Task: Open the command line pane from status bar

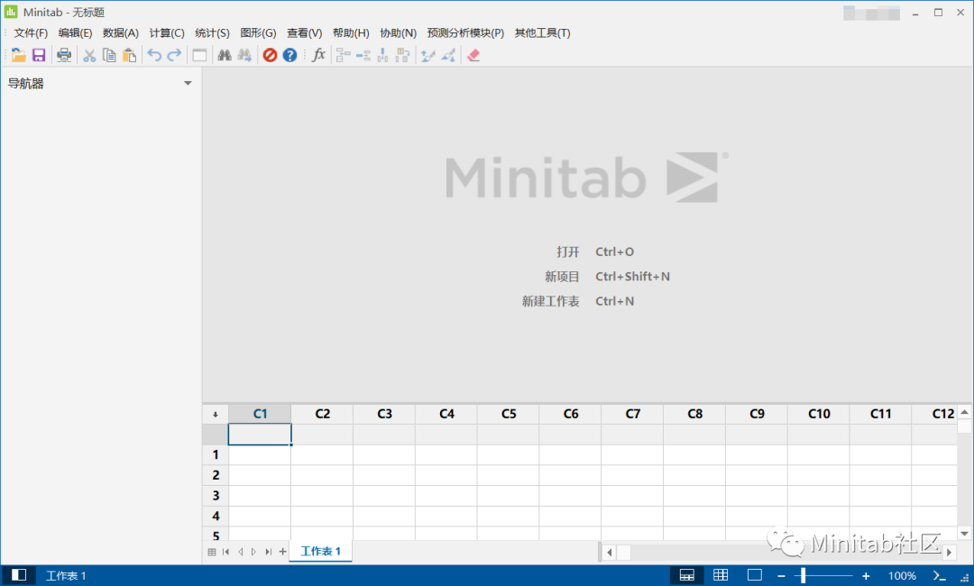Action: 939,574
